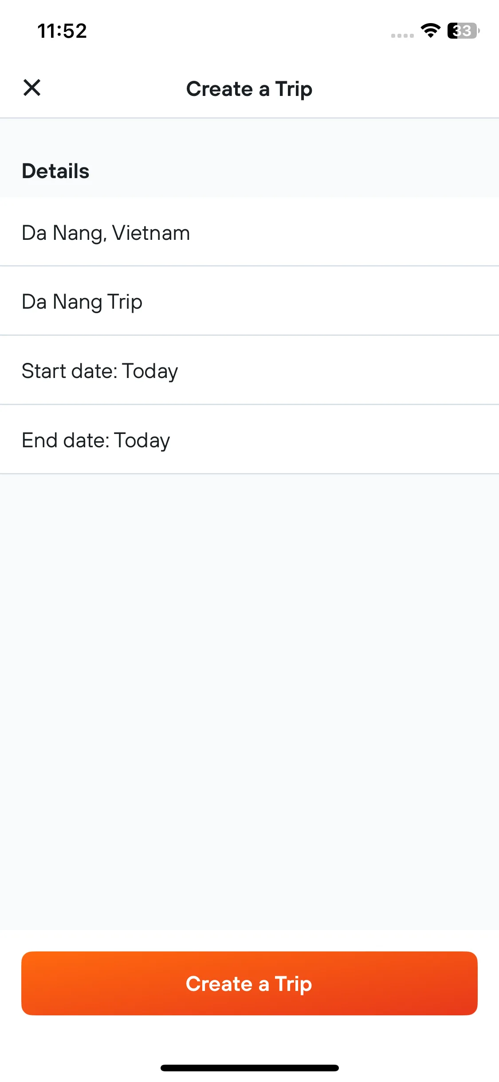The height and width of the screenshot is (1082, 499).
Task: Place cursor after Trip in name field
Action: [143, 302]
